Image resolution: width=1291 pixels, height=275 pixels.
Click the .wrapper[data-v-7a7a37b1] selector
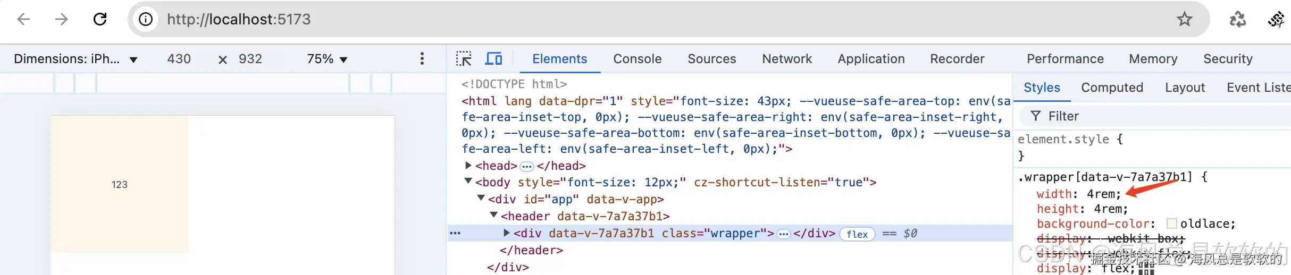coord(1105,177)
